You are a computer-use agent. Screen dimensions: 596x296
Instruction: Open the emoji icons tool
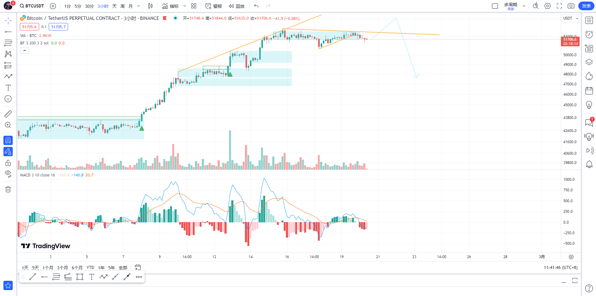pos(8,99)
